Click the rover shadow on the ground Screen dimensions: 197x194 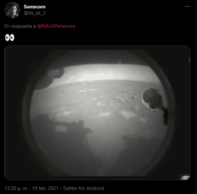click(x=70, y=127)
